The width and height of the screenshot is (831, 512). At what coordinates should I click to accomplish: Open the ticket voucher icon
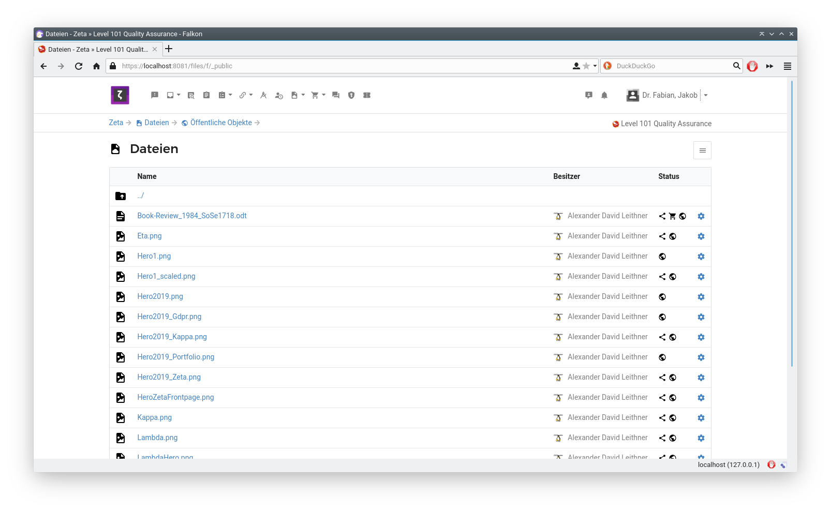[367, 95]
